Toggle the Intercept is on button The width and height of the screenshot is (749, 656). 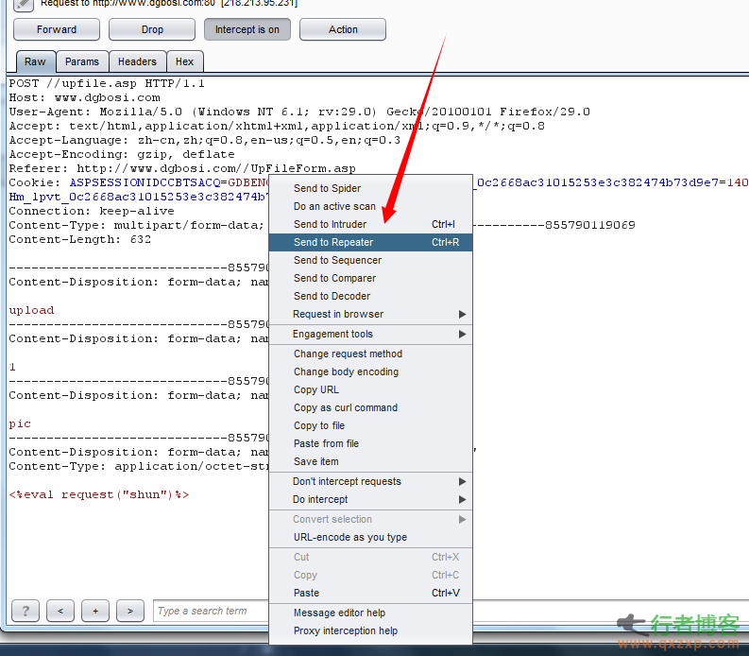pyautogui.click(x=247, y=29)
